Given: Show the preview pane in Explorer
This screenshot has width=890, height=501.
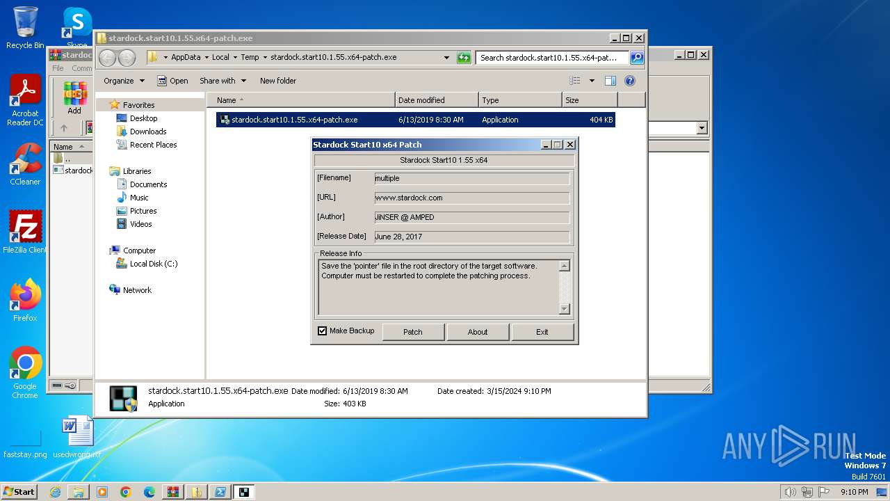Looking at the screenshot, I should coord(610,81).
